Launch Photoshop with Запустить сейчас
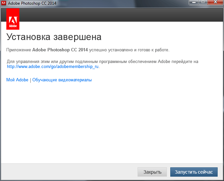The image size is (224, 181). [194, 172]
